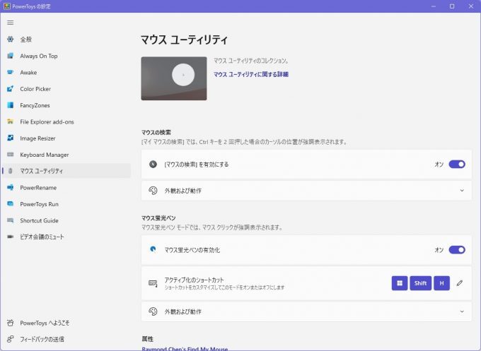Open ビデオ会議のミュート settings
Screen dimensions: 481x351
tap(66, 237)
